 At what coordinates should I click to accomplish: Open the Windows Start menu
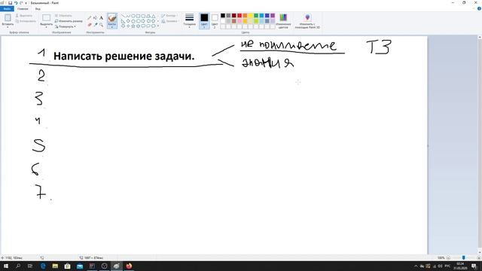6,266
